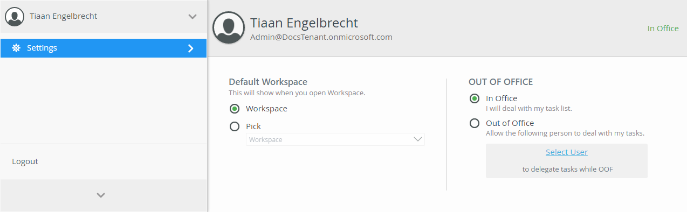Open the Settings menu item
Viewport: 687px width, 212px height.
pos(104,48)
